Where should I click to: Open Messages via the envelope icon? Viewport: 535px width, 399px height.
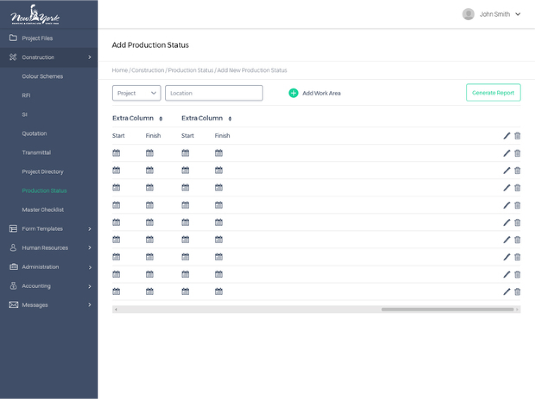click(x=13, y=305)
